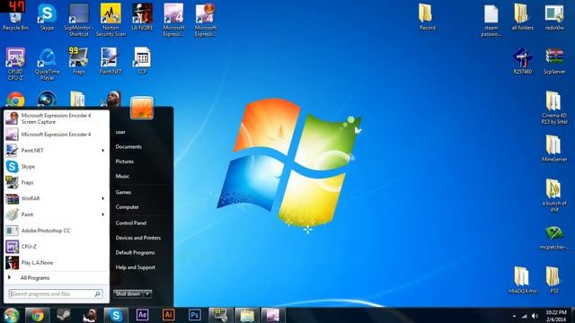The width and height of the screenshot is (575, 323).
Task: Launch the LA NOIRE desktop icon
Action: 142,17
